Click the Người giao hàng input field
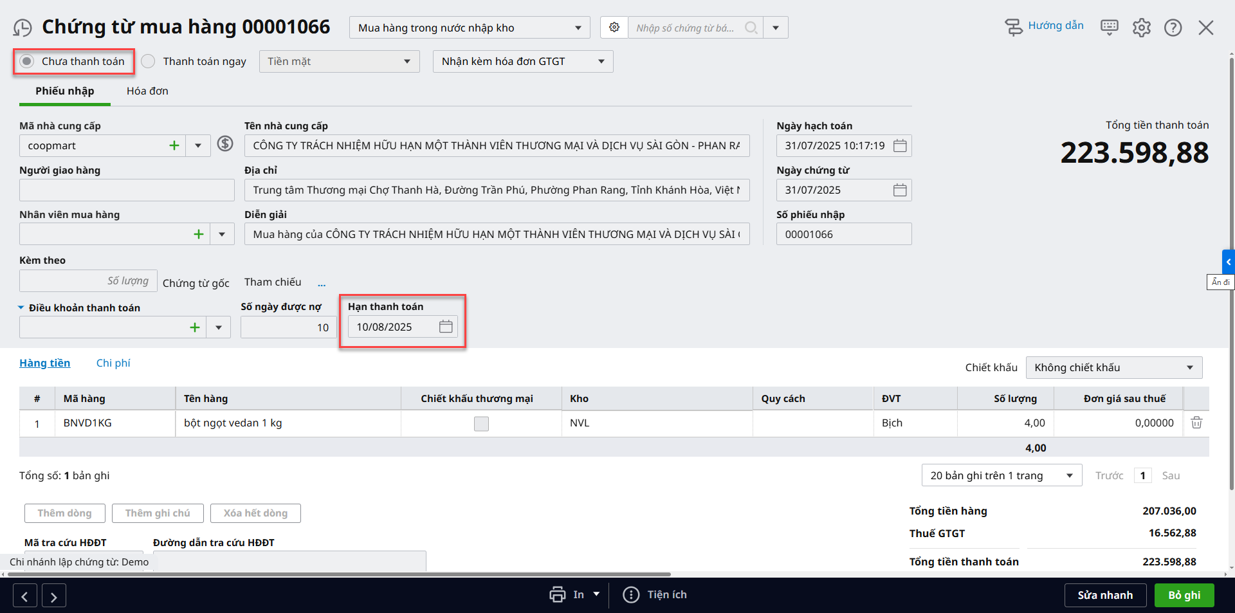This screenshot has width=1235, height=613. click(x=127, y=190)
